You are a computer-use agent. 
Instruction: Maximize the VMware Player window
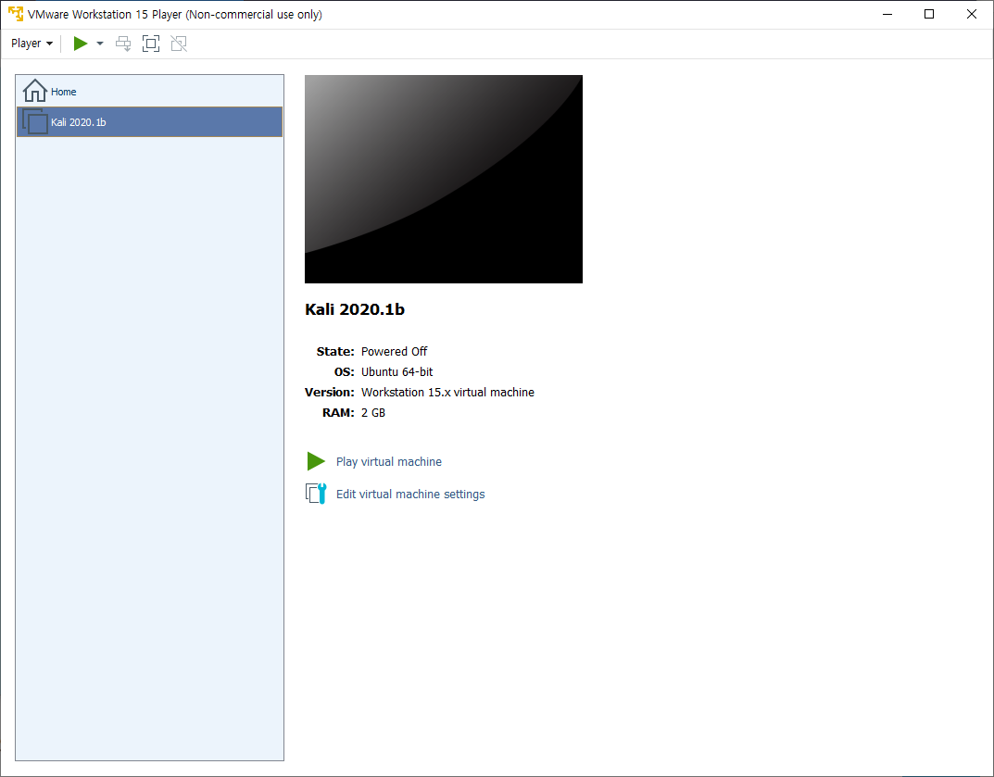coord(929,14)
